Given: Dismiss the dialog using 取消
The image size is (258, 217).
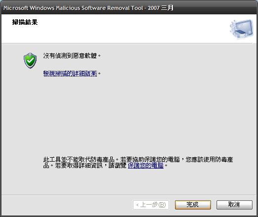Looking at the screenshot, I should pyautogui.click(x=234, y=205).
